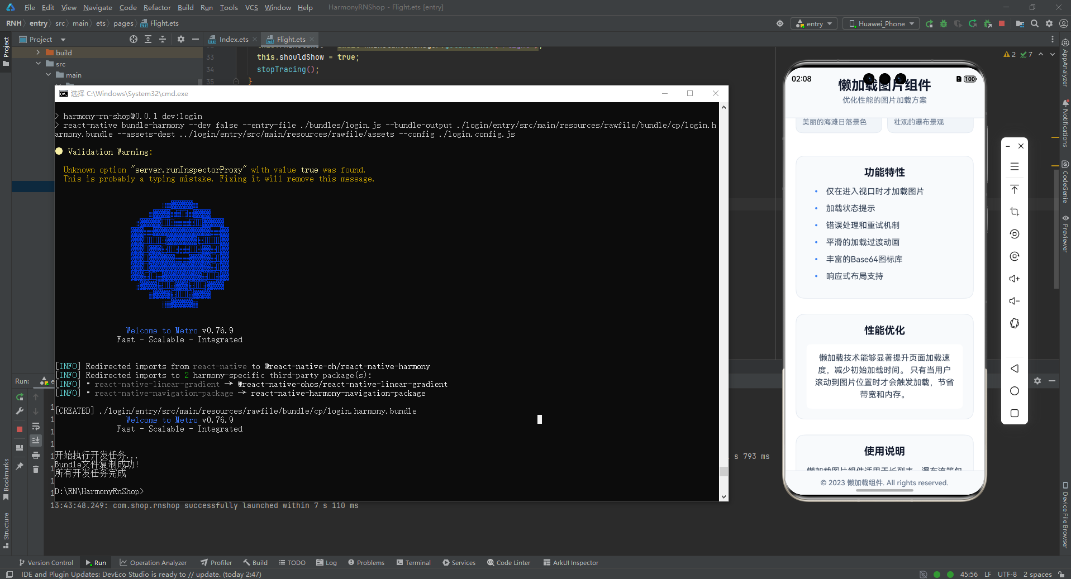The width and height of the screenshot is (1071, 579).
Task: Toggle scroll to end in Run console
Action: (x=36, y=441)
